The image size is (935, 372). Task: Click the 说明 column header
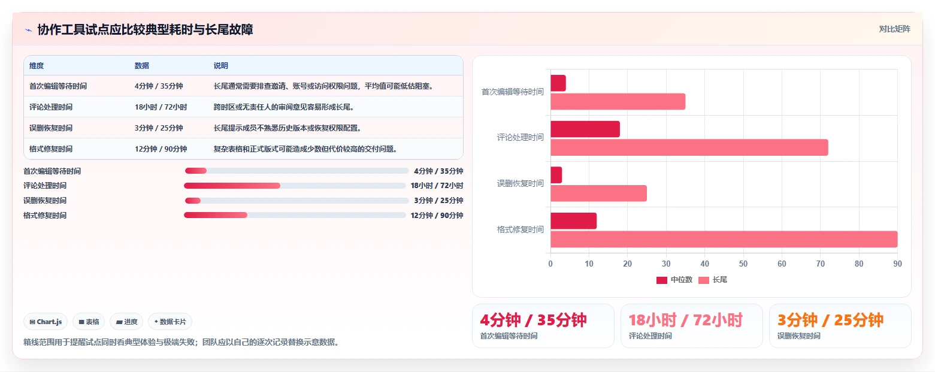click(221, 65)
